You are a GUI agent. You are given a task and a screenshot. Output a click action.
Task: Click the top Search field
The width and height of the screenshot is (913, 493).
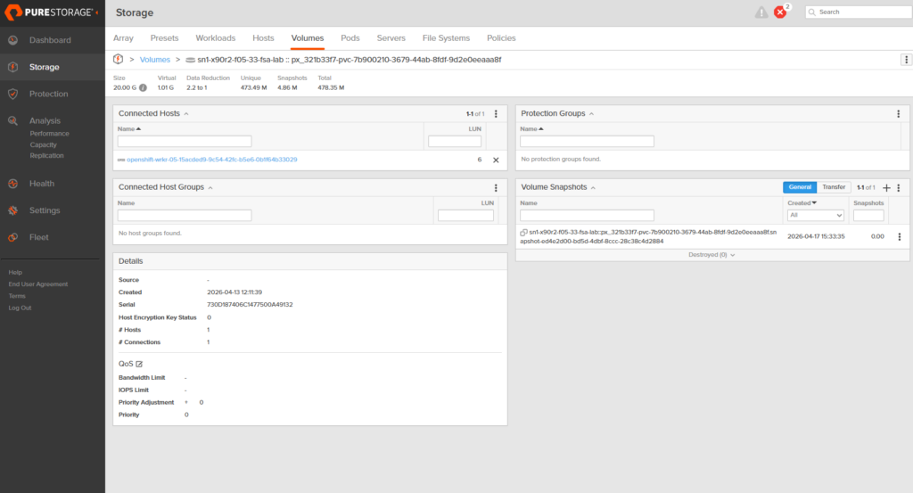tap(857, 12)
